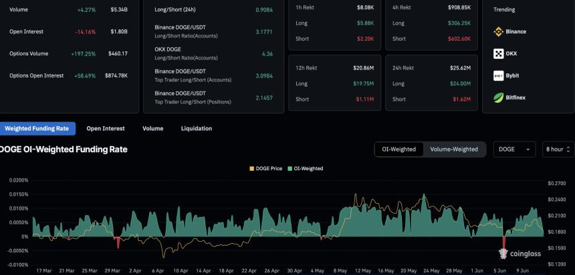Click the Bitfinex trending exchange name

click(x=515, y=97)
